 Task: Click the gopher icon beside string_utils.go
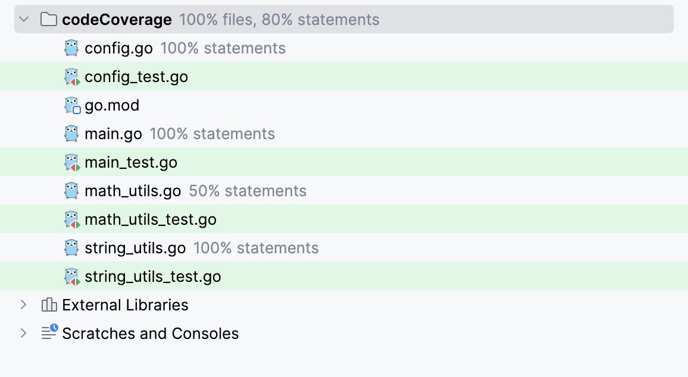[x=71, y=247]
